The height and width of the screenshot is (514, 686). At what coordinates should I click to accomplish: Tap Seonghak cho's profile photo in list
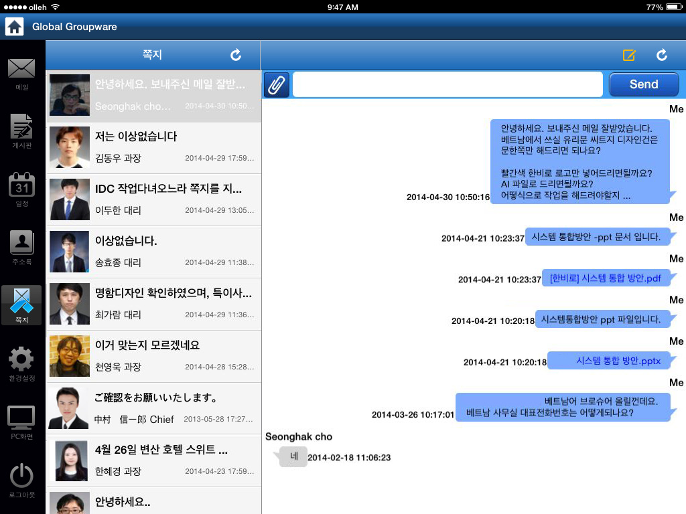click(70, 95)
